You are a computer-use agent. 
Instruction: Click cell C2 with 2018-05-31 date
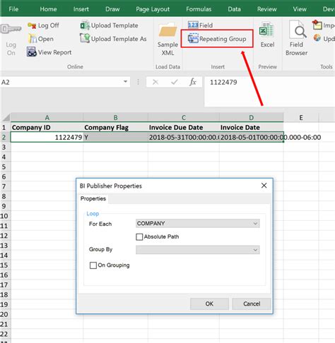point(184,137)
